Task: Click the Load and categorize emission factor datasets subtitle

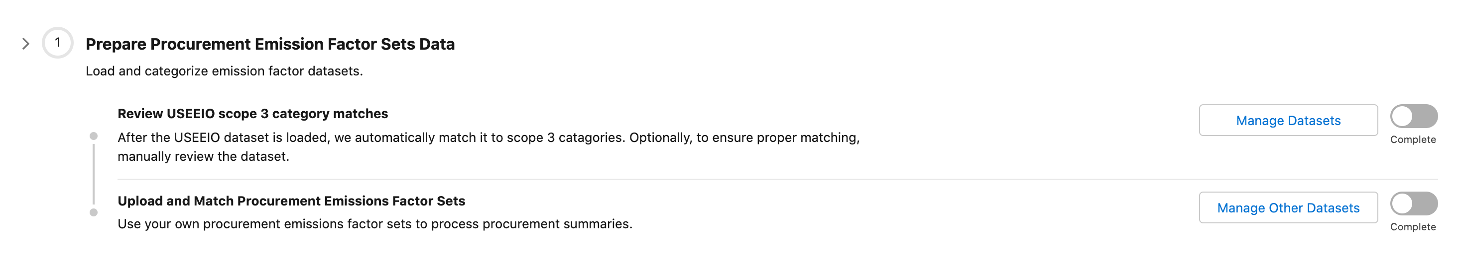Action: pos(224,71)
